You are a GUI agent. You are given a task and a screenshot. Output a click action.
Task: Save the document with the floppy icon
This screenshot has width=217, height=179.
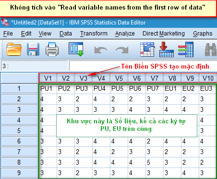(33, 49)
